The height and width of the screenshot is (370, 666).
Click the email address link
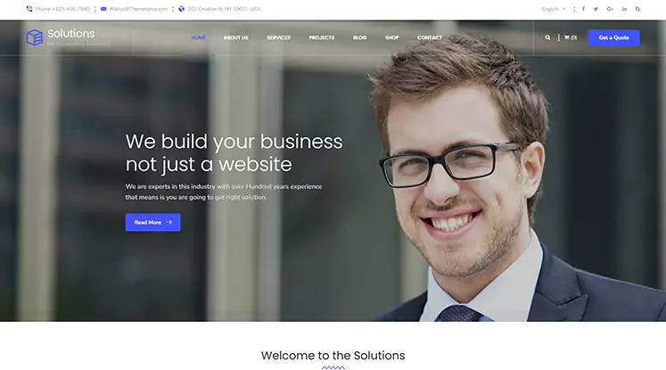(x=138, y=9)
